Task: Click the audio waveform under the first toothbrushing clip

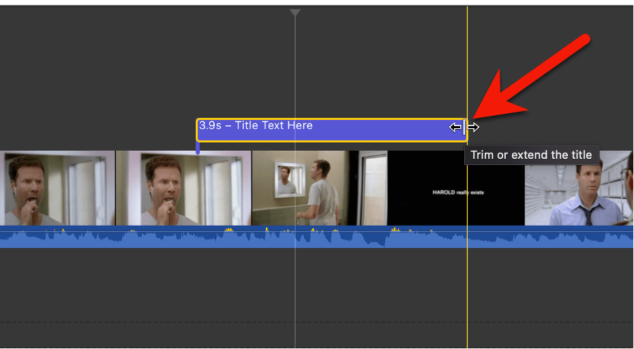Action: (58, 237)
